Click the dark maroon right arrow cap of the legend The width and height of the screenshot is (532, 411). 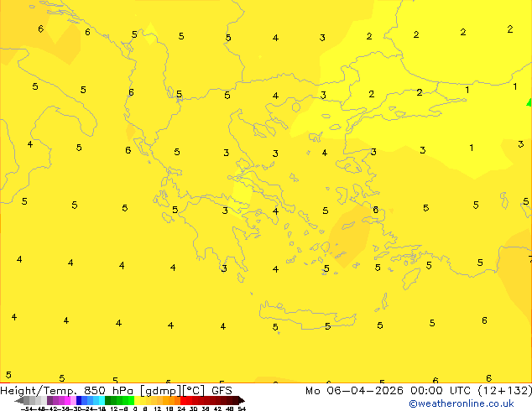point(241,400)
